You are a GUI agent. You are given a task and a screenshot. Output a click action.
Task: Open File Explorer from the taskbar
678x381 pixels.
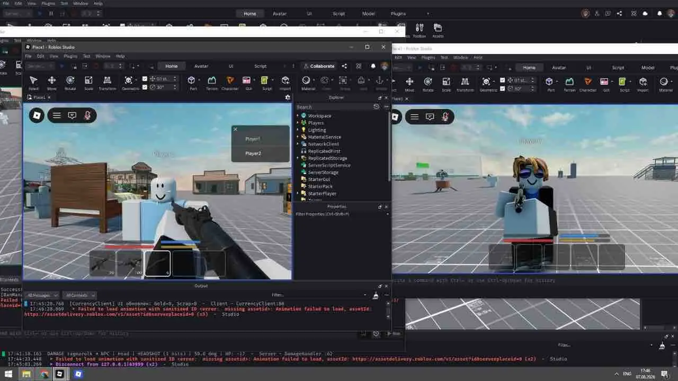click(x=26, y=374)
